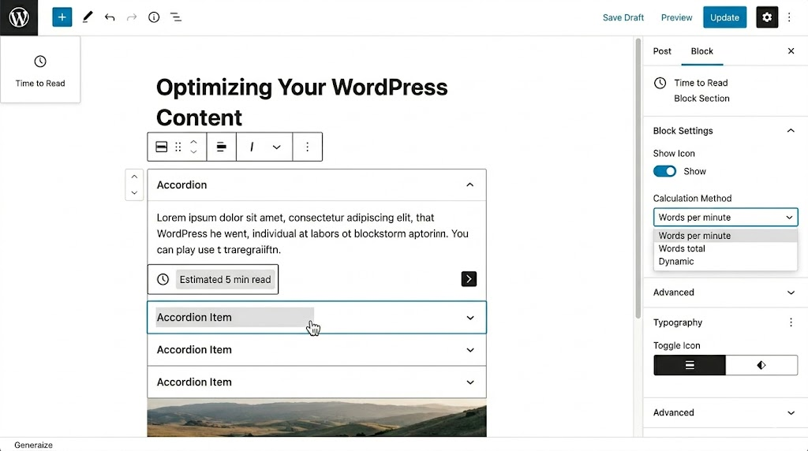Open the Calculation Method dropdown

[x=726, y=218]
